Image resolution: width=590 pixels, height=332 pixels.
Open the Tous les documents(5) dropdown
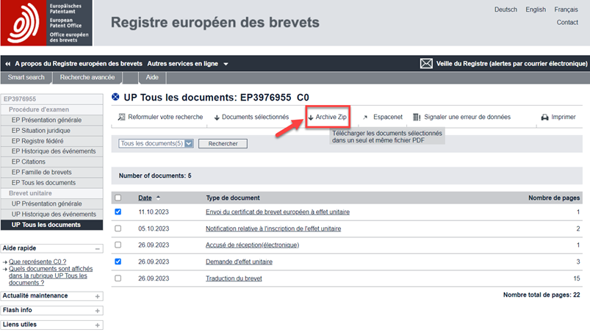click(156, 144)
